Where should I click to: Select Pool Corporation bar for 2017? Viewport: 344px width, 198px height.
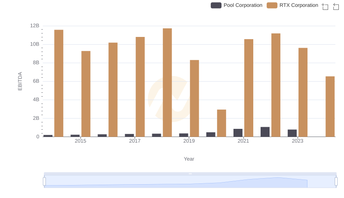[x=129, y=135]
